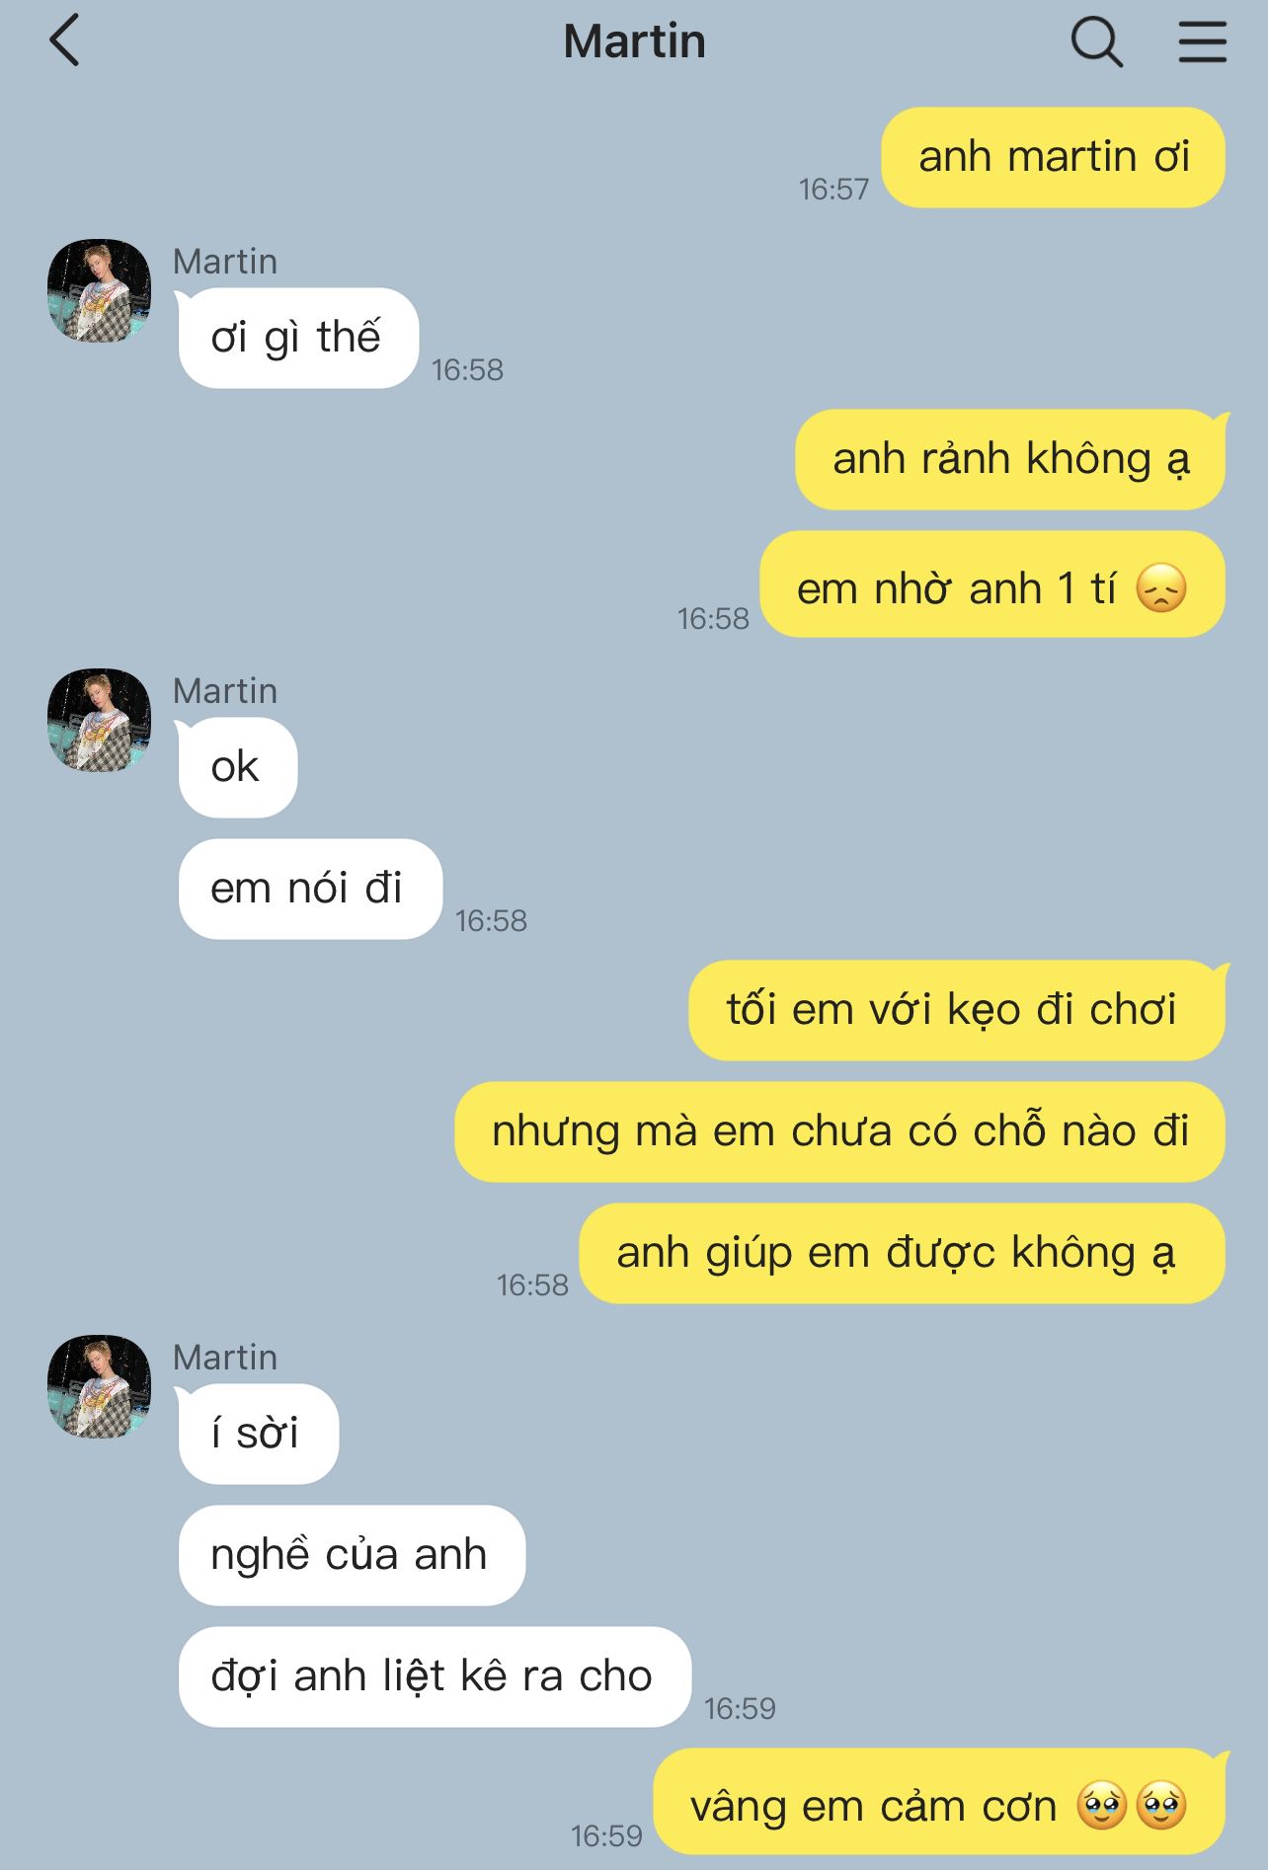Tap the back arrow icon
Screen dimensions: 1268x1870
click(64, 42)
